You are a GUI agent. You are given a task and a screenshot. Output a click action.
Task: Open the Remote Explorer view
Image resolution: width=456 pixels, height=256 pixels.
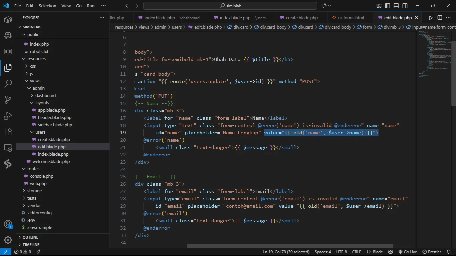tap(8, 148)
